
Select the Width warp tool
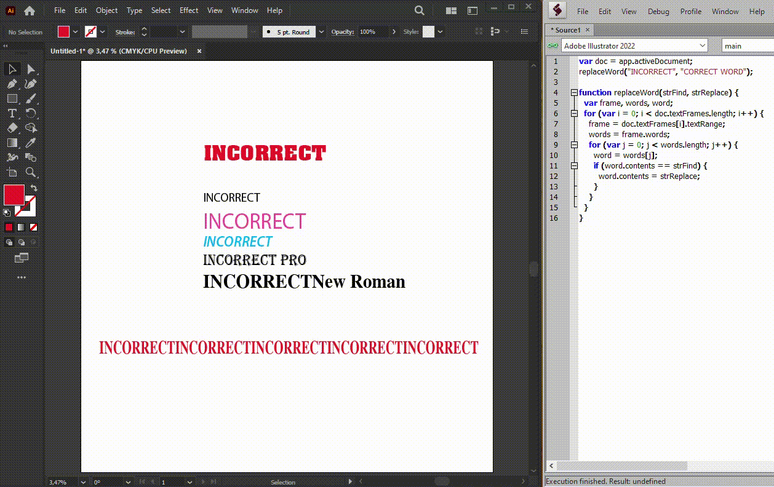(x=12, y=157)
